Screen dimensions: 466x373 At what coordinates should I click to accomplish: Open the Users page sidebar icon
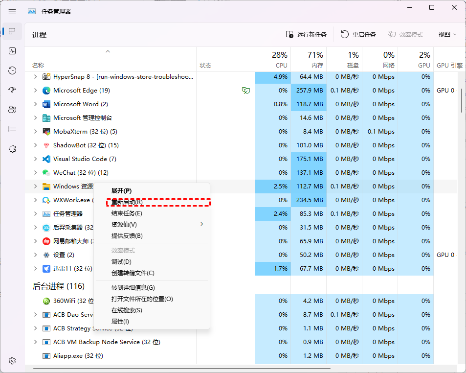(x=12, y=110)
